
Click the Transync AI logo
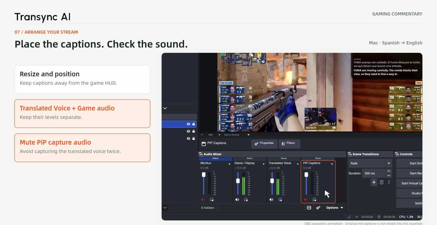[42, 17]
